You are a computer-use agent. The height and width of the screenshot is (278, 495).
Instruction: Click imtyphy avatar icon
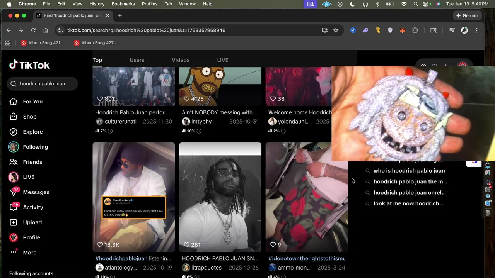coord(186,122)
